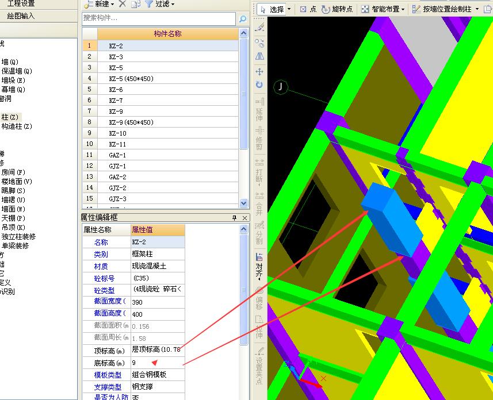Open the 选择 select tool dropdown arrow
Viewport: 493px width, 400px height.
(x=289, y=9)
